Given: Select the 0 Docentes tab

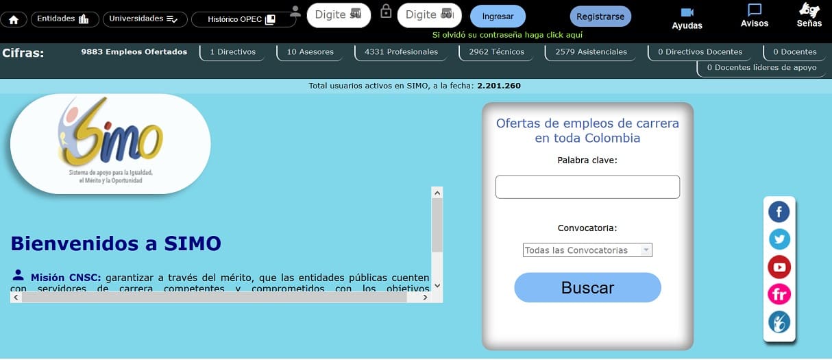Looking at the screenshot, I should (x=794, y=52).
